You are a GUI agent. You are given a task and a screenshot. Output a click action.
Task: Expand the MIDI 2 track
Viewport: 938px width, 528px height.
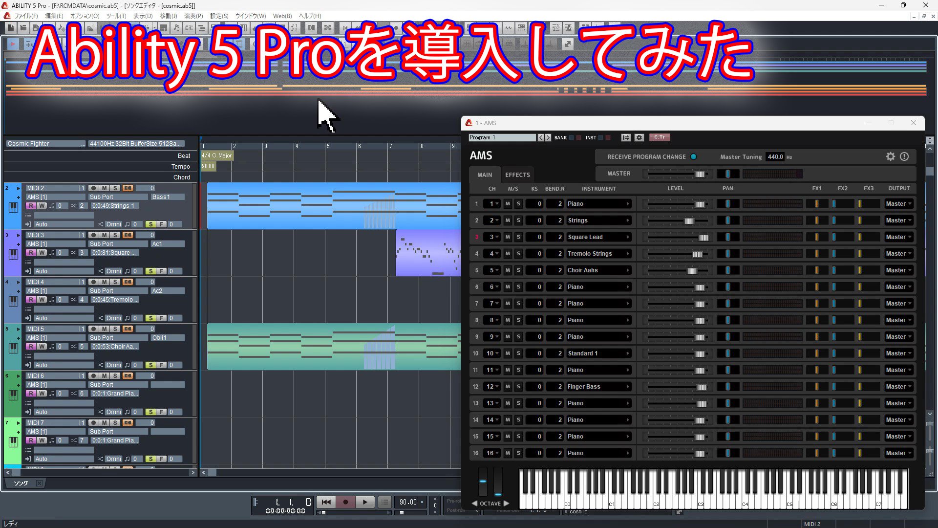click(x=19, y=188)
